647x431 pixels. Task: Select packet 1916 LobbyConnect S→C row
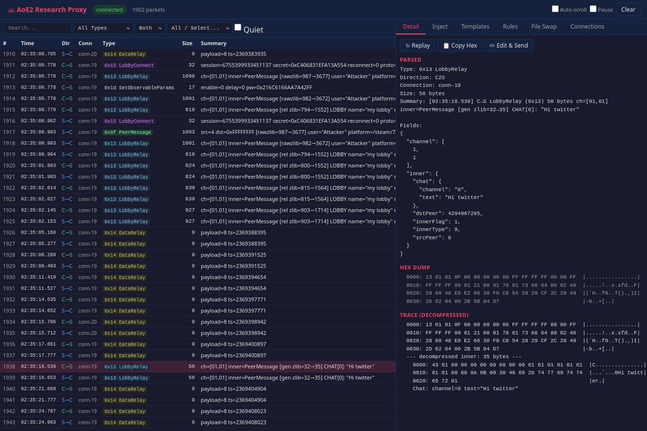[x=198, y=121]
